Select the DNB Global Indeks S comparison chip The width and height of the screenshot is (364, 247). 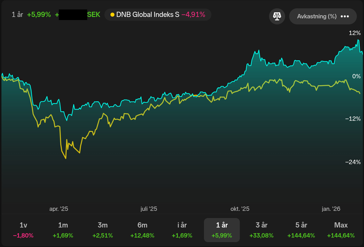(x=158, y=15)
